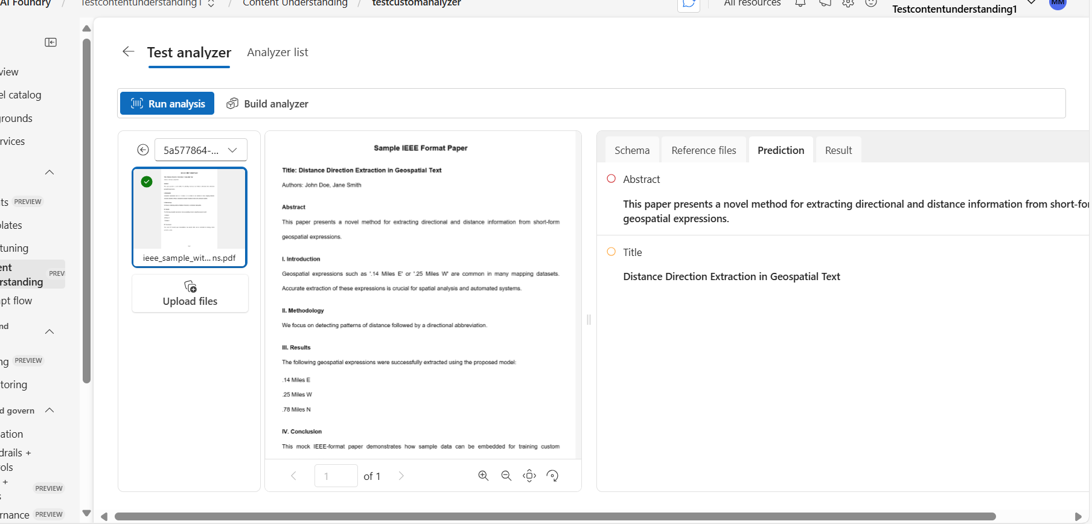Screen dimensions: 1092x524
Task: Zoom in on the document preview
Action: 483,476
